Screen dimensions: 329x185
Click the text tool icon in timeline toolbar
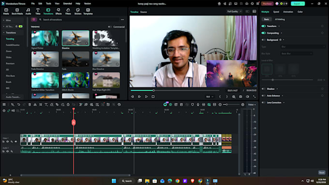(x=46, y=104)
